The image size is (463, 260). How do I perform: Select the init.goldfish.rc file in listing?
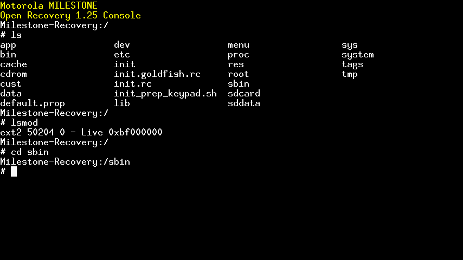pyautogui.click(x=157, y=74)
